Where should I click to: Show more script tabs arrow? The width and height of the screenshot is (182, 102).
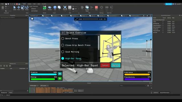(x=144, y=16)
